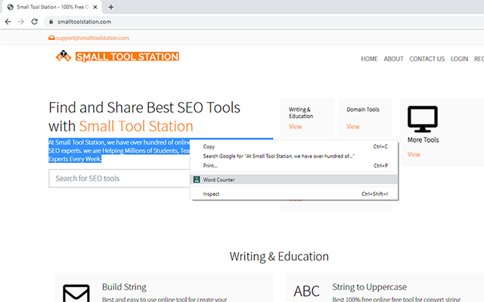Click the monitor icon above More Tools
This screenshot has width=484, height=302.
click(423, 119)
